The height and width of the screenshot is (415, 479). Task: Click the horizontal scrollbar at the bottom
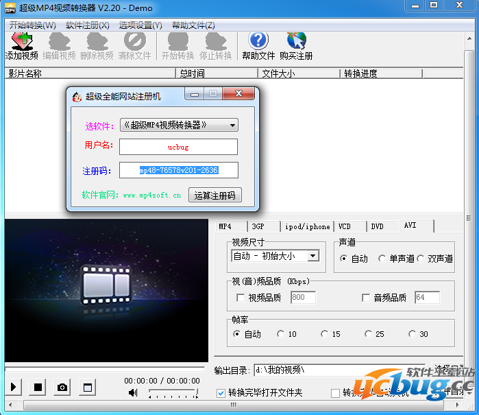pos(234,405)
